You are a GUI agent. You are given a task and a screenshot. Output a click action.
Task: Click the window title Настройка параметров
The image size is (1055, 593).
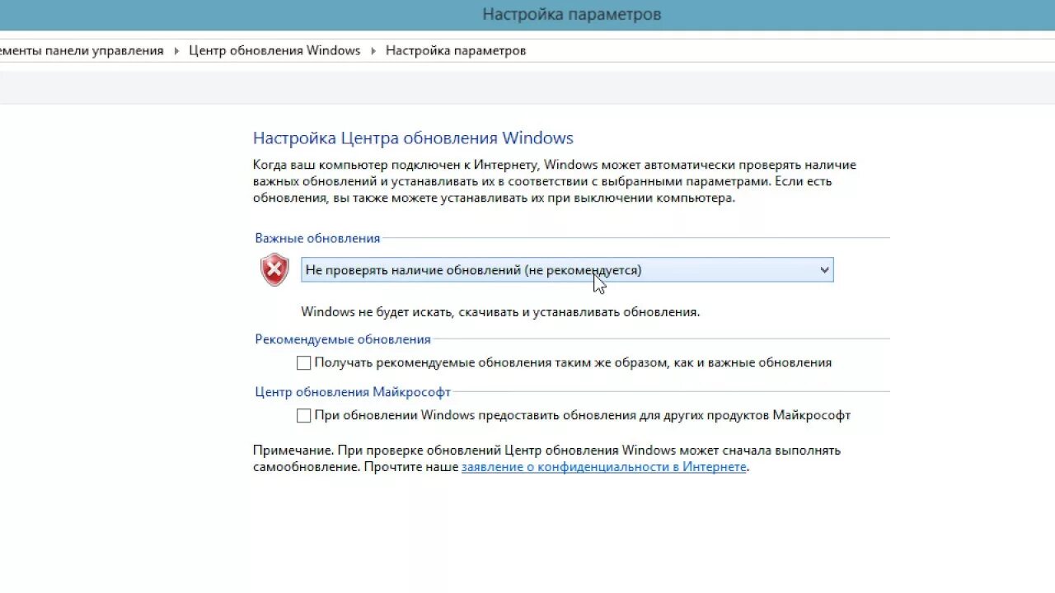pyautogui.click(x=571, y=15)
